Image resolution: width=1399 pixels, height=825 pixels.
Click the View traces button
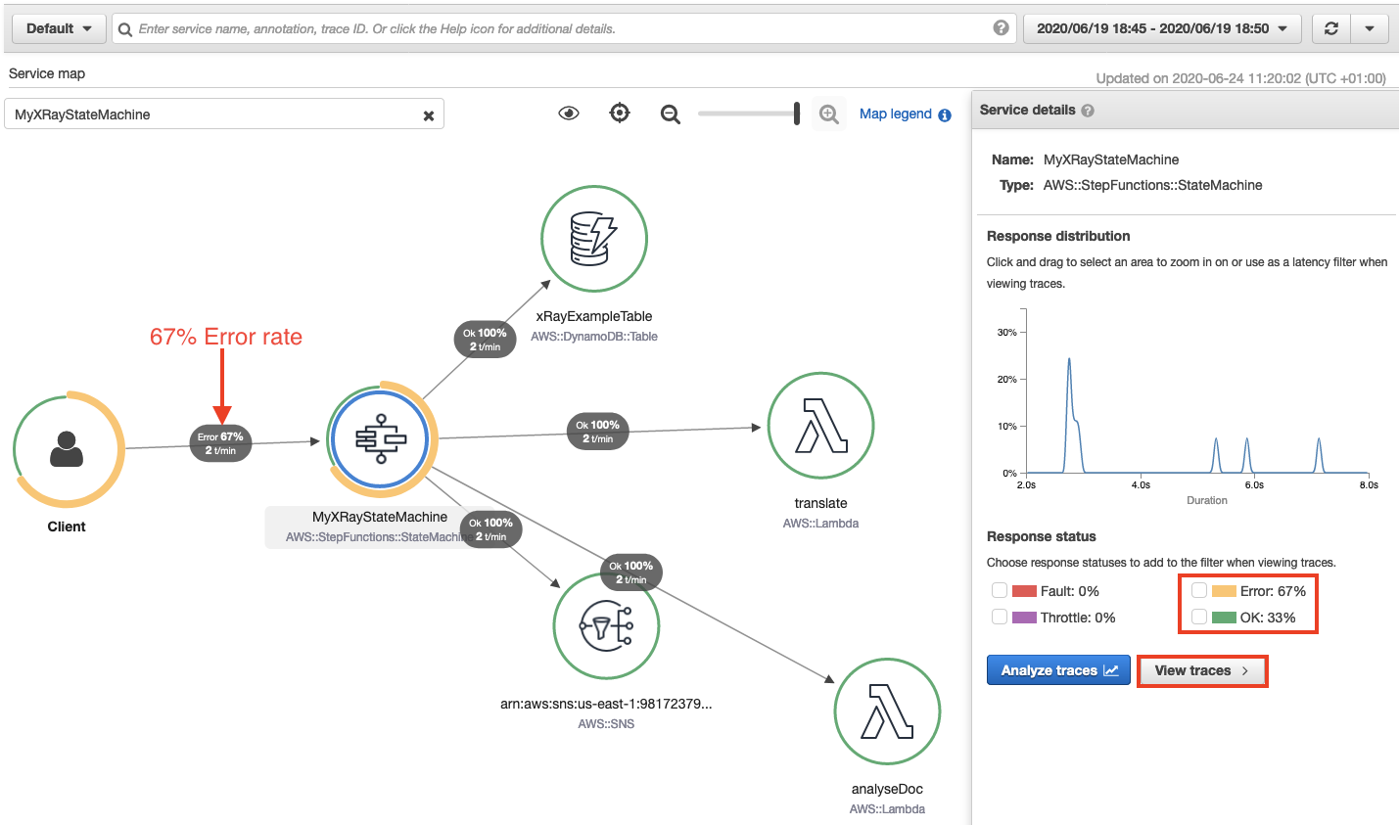pyautogui.click(x=1202, y=670)
